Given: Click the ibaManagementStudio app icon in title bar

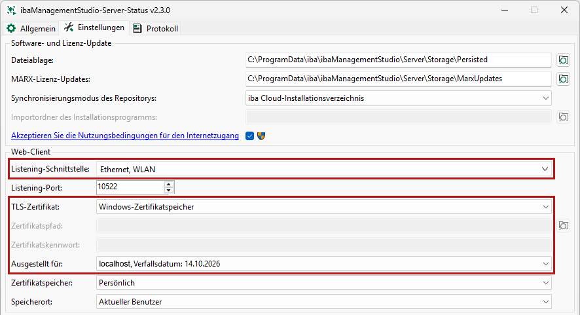Looking at the screenshot, I should coord(11,10).
